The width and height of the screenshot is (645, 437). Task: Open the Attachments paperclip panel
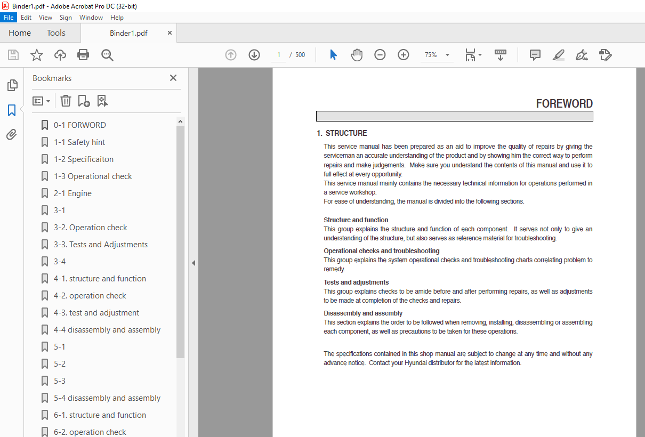coord(12,134)
